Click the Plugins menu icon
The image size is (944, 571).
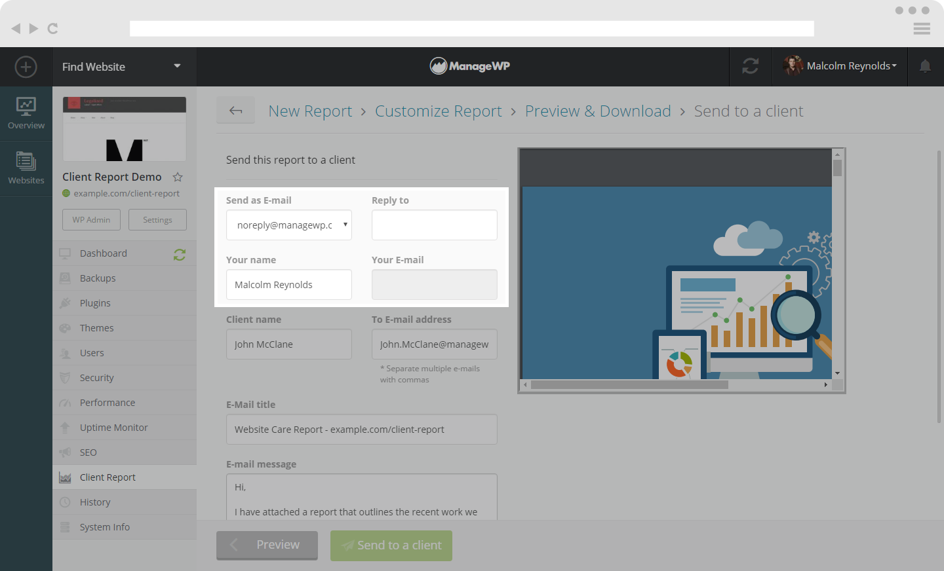coord(65,303)
